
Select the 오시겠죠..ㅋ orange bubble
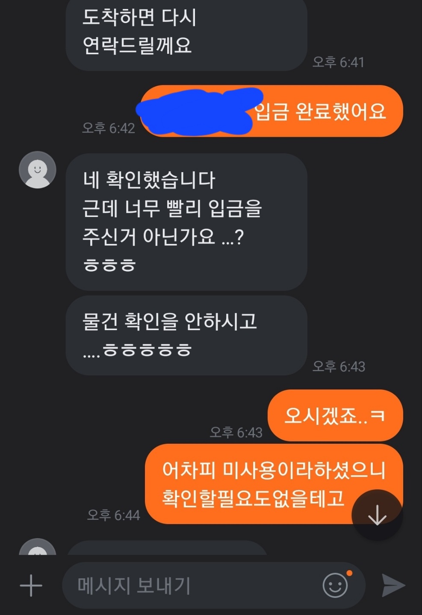tap(335, 415)
